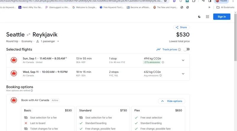Show more bookmarks with double chevron

209,7
